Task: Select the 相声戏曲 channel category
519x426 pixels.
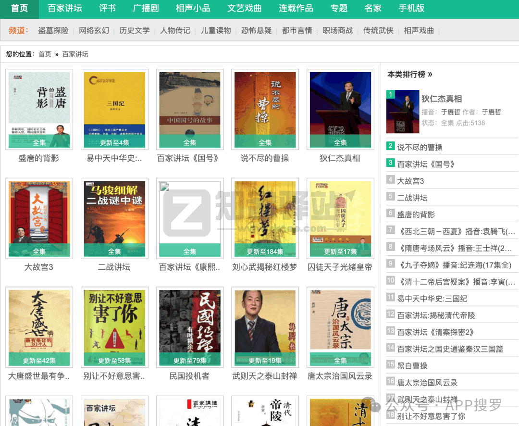Action: pos(418,30)
